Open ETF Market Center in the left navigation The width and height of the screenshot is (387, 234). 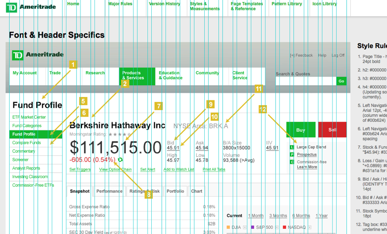[29, 117]
